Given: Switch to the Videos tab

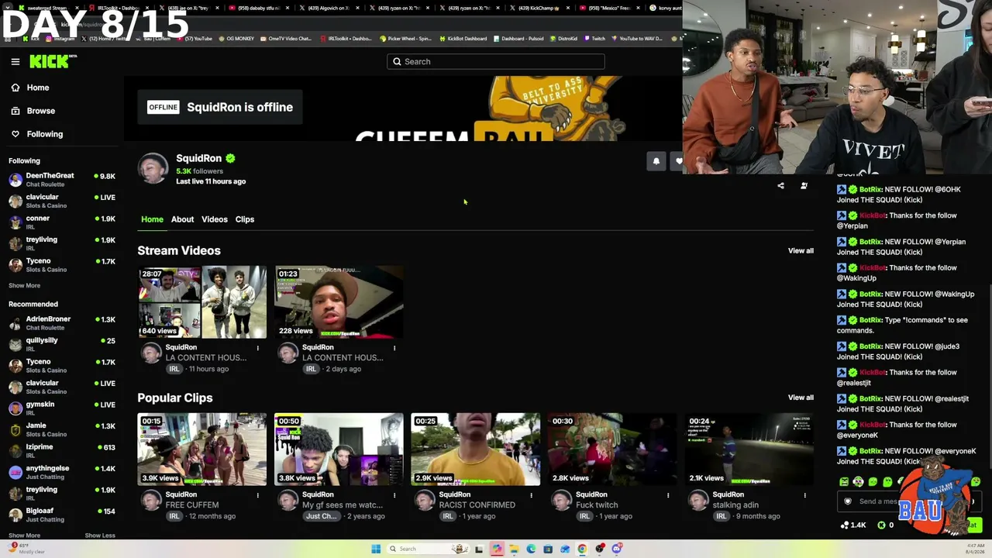Looking at the screenshot, I should pos(215,219).
